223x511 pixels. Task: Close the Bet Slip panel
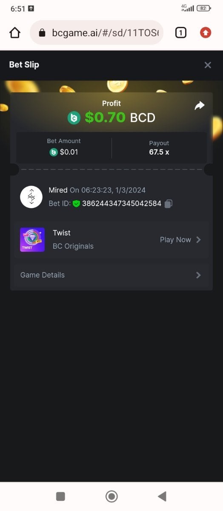pyautogui.click(x=208, y=65)
